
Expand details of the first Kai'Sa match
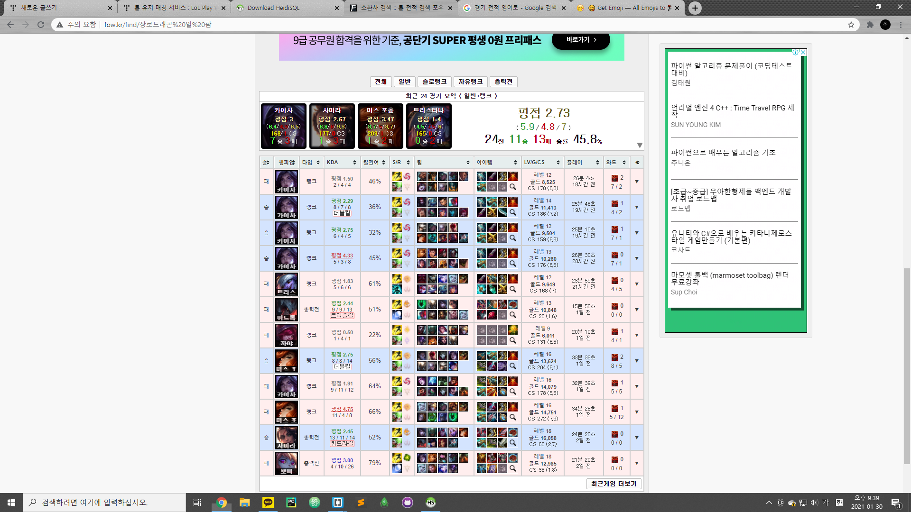pyautogui.click(x=637, y=182)
